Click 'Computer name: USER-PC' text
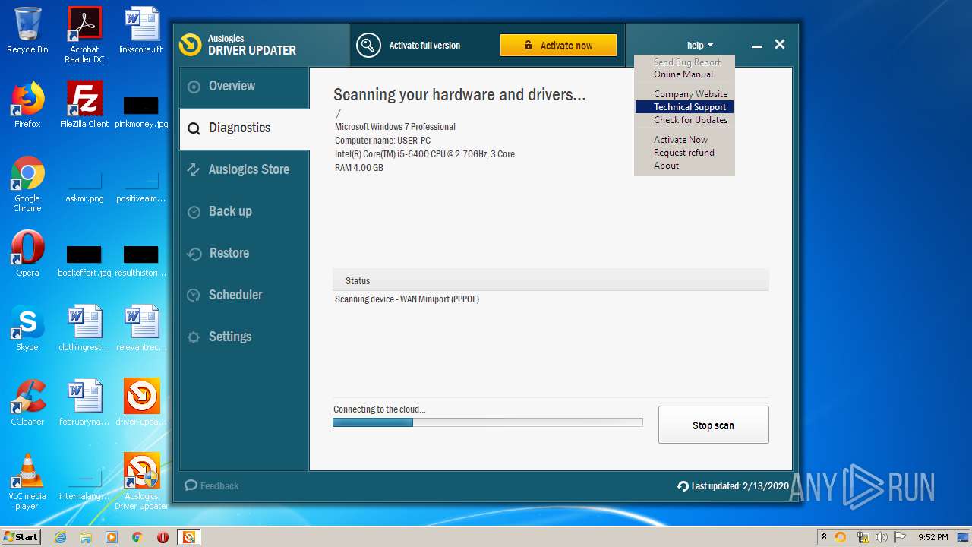 [383, 141]
